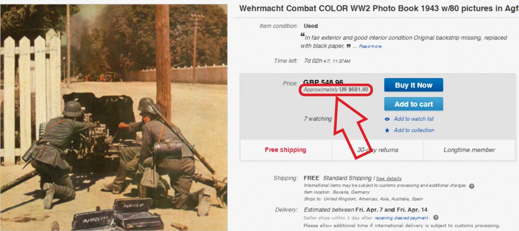The height and width of the screenshot is (231, 519).
Task: Click the Wehrmacht Photo Book listing title
Action: tap(379, 9)
